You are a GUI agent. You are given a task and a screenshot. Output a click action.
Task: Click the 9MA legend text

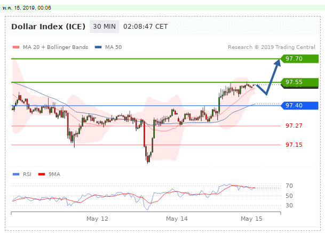[x=54, y=174]
